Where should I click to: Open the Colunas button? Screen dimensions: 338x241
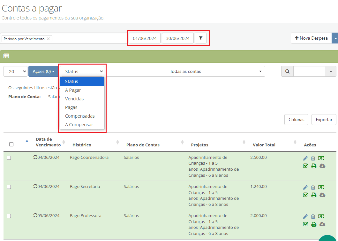point(297,120)
